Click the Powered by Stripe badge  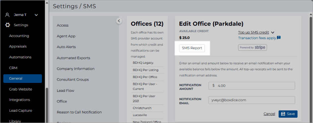pos(253,47)
